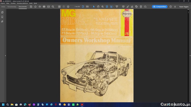Open the Ajuda menu
This screenshot has height=107, width=191.
35,3
